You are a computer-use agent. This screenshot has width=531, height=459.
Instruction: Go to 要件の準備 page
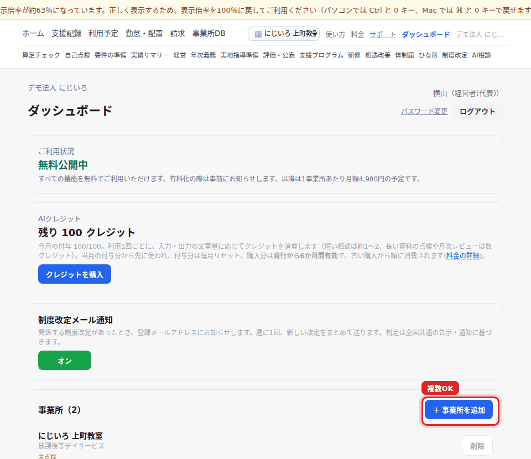[111, 55]
